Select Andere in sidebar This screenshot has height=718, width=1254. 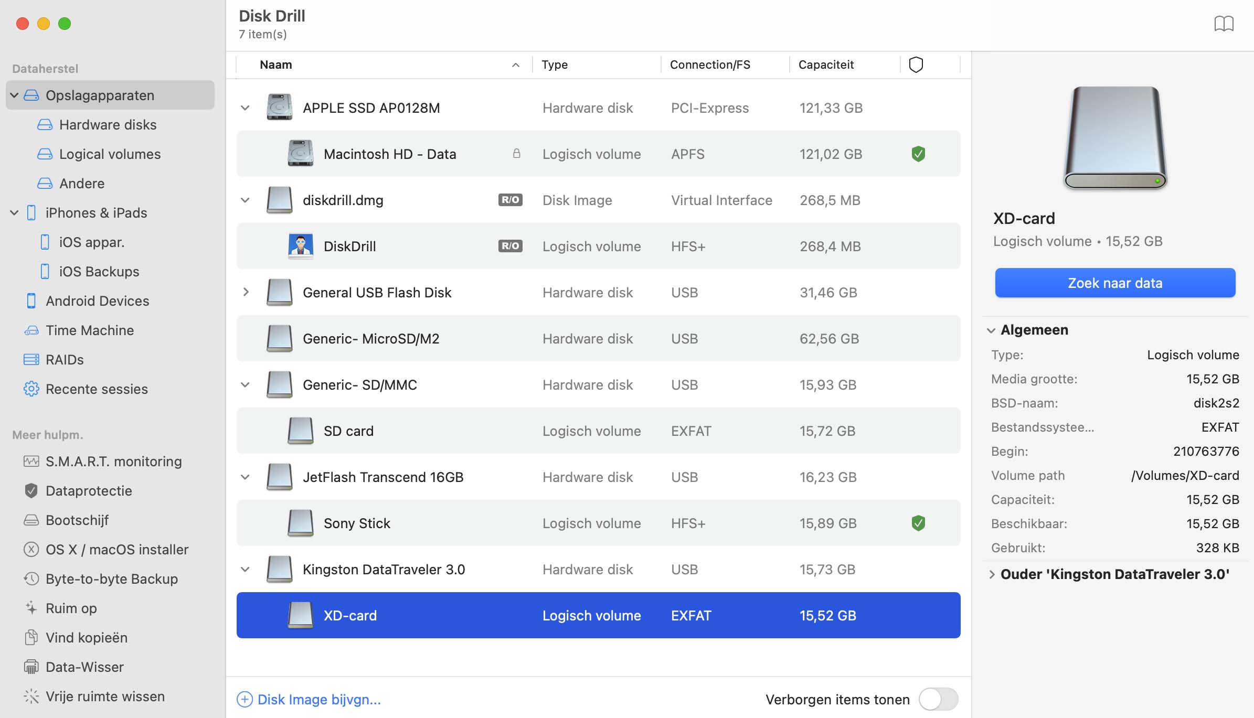click(x=82, y=184)
